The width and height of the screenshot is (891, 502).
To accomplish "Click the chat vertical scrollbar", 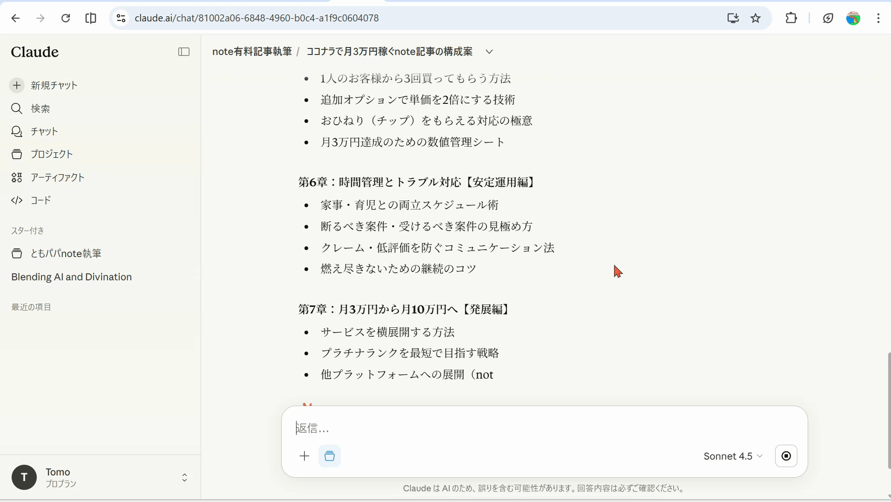I will pyautogui.click(x=888, y=410).
